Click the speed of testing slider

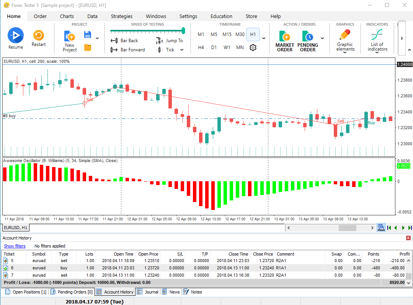tap(147, 31)
